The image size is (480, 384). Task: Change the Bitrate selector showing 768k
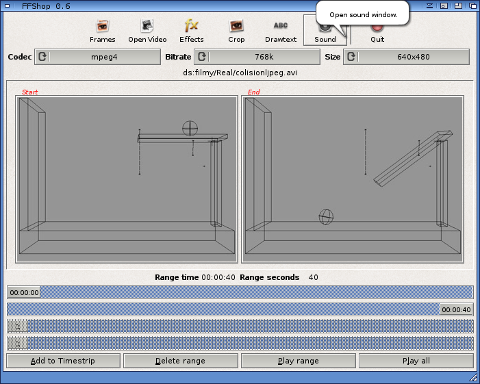click(258, 57)
